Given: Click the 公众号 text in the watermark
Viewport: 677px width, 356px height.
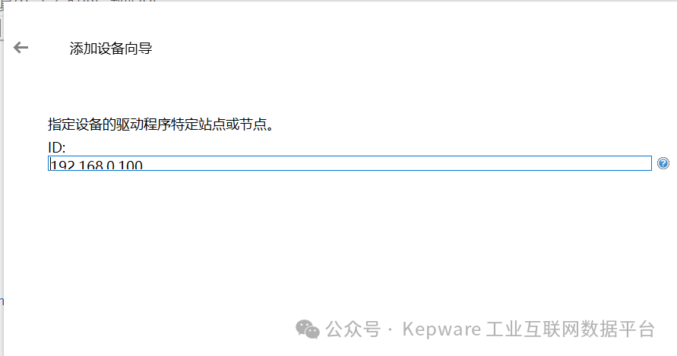Looking at the screenshot, I should (353, 329).
